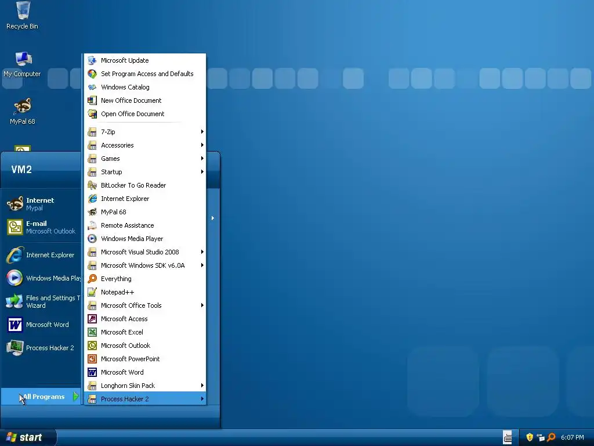Viewport: 594px width, 446px height.
Task: Click the MyPal 68 raccoon icon in programs list
Action: coord(92,211)
